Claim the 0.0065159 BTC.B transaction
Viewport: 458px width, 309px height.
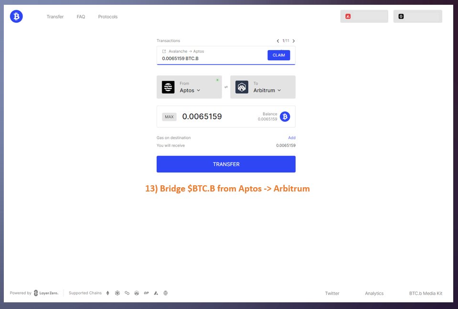pos(278,55)
